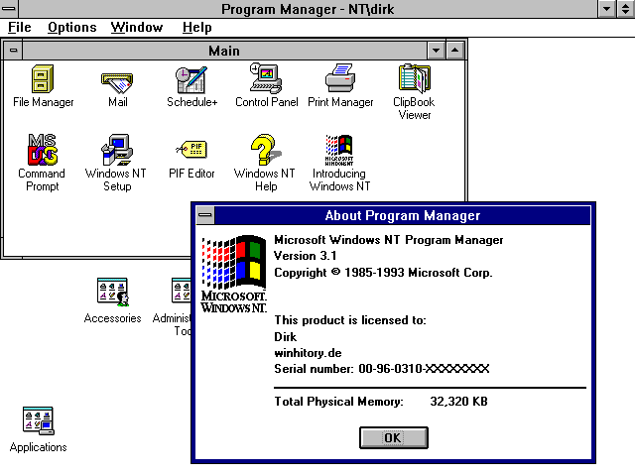Click the 'Copyright © 1985-1993 Microsoft Corp.' line
Viewport: 635px width, 476px height.
[383, 273]
